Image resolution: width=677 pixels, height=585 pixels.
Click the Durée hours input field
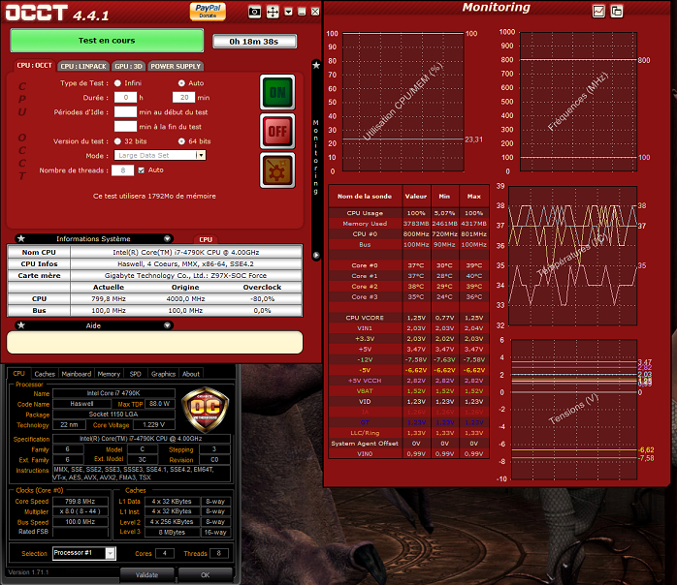(x=126, y=98)
